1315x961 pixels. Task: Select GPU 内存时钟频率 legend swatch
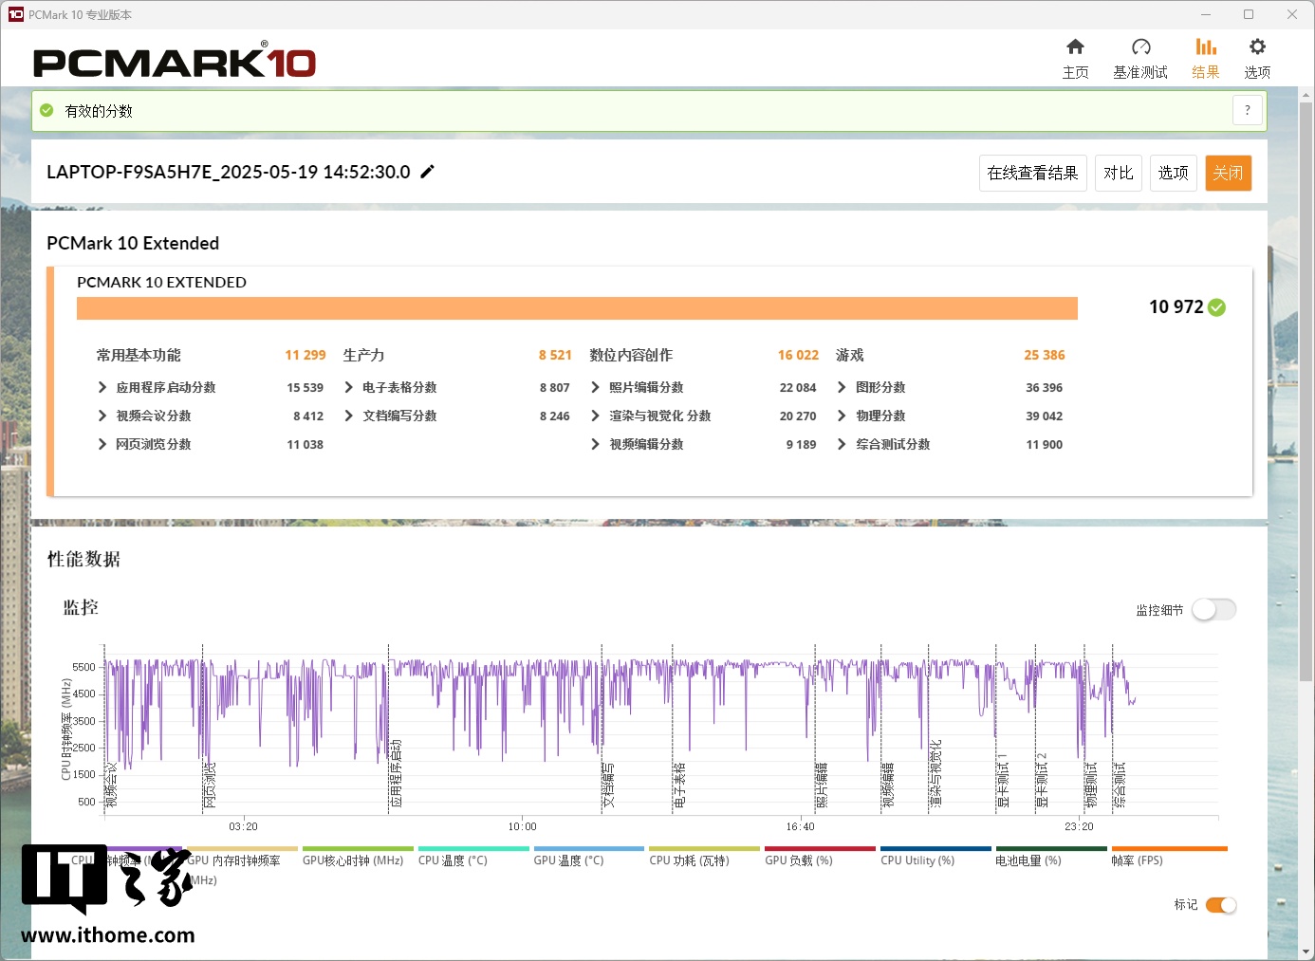point(242,849)
